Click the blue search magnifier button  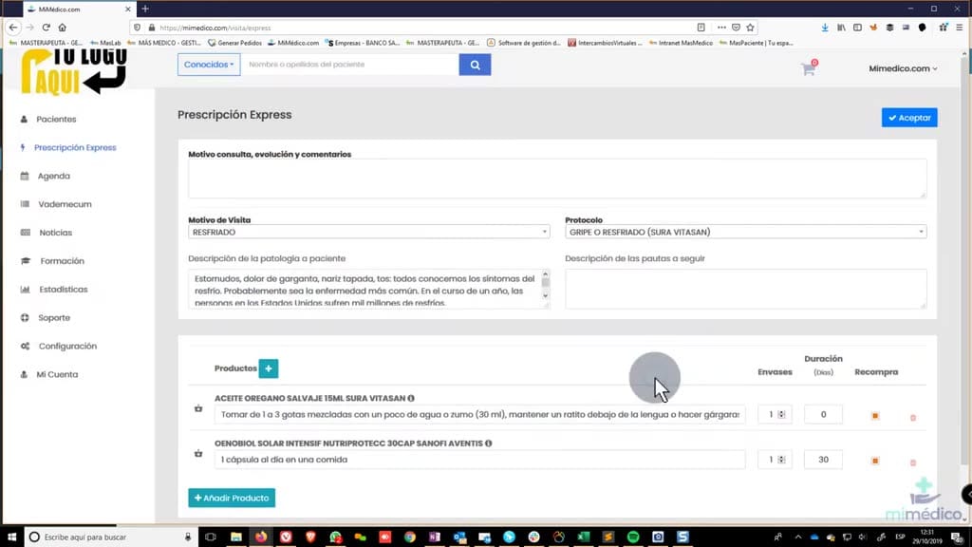[475, 65]
